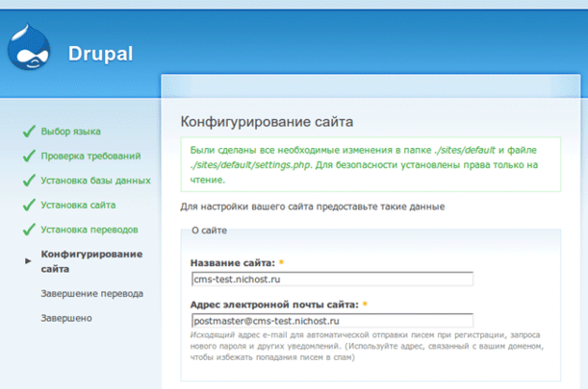588x389 pixels.
Task: Click the Название сайта label
Action: pyautogui.click(x=233, y=263)
